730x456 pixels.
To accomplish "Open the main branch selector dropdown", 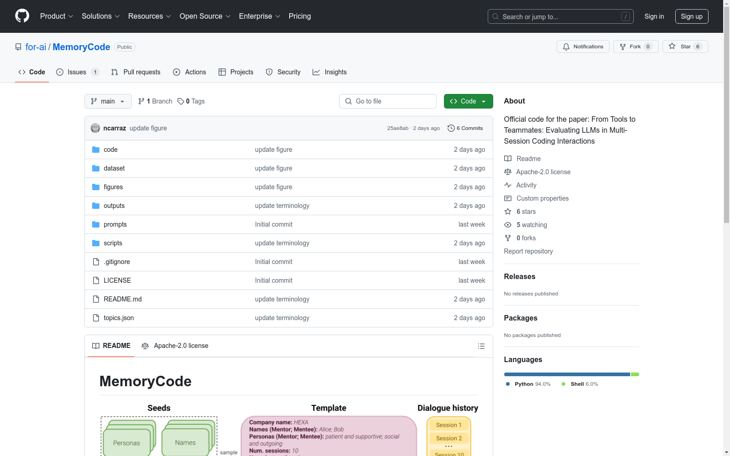I will click(x=108, y=101).
